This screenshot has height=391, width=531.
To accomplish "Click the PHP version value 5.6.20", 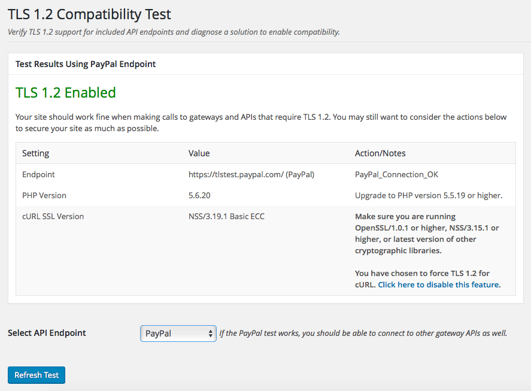I will (200, 196).
